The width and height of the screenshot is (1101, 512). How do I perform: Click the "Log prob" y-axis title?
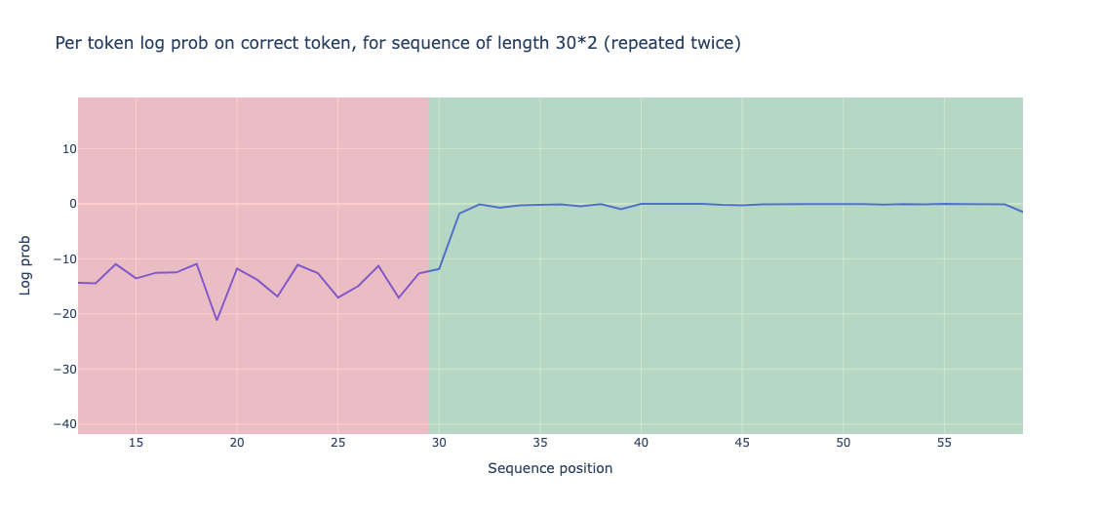26,265
